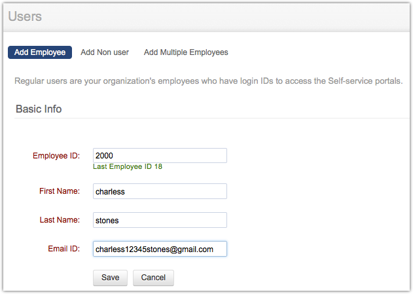Click the Employee ID input field
The width and height of the screenshot is (413, 294).
(x=160, y=155)
